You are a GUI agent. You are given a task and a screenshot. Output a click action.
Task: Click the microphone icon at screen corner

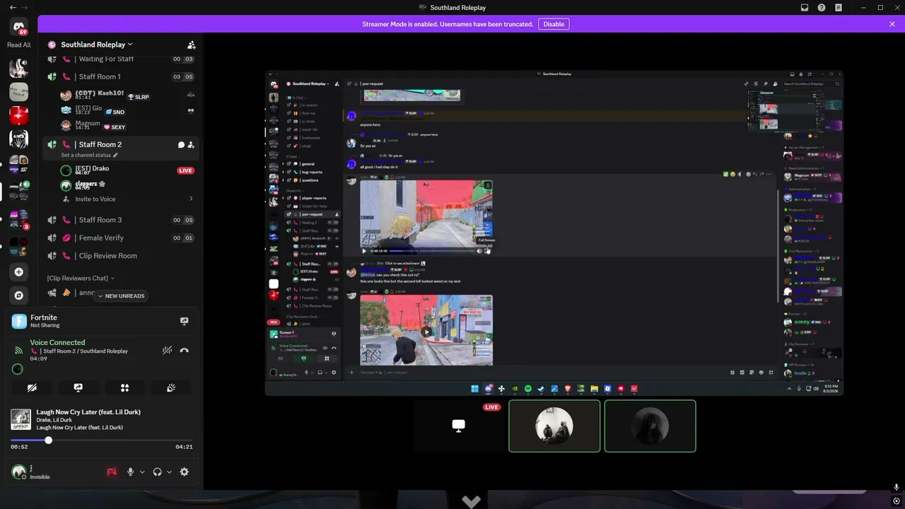tap(897, 488)
